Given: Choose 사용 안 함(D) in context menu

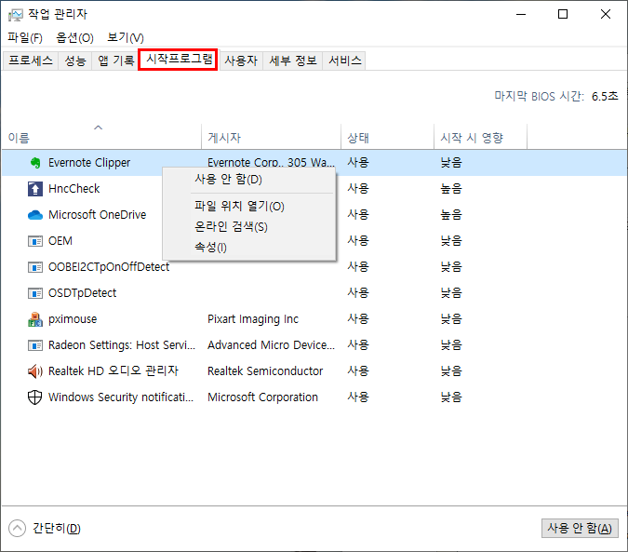Looking at the screenshot, I should (248, 179).
